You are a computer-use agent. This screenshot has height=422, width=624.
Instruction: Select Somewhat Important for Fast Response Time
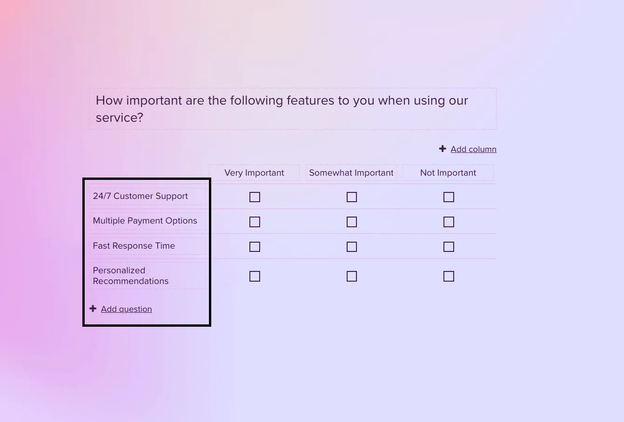pos(352,247)
